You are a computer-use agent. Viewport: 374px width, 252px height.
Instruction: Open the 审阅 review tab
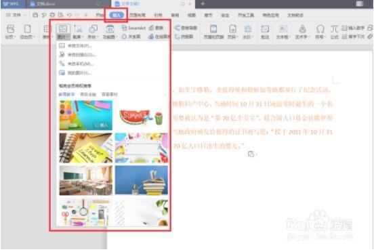click(x=175, y=15)
